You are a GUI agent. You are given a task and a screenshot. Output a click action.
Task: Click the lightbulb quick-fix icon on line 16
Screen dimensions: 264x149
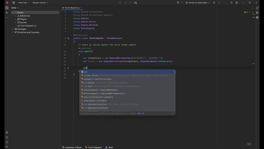[68, 68]
